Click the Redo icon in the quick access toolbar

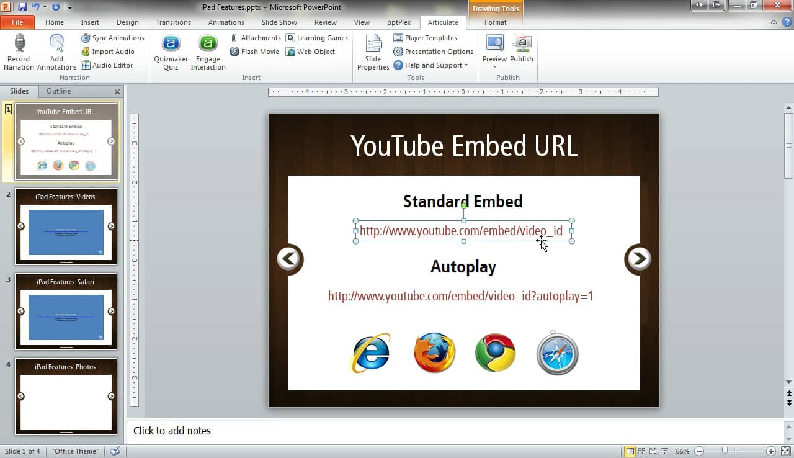click(56, 7)
